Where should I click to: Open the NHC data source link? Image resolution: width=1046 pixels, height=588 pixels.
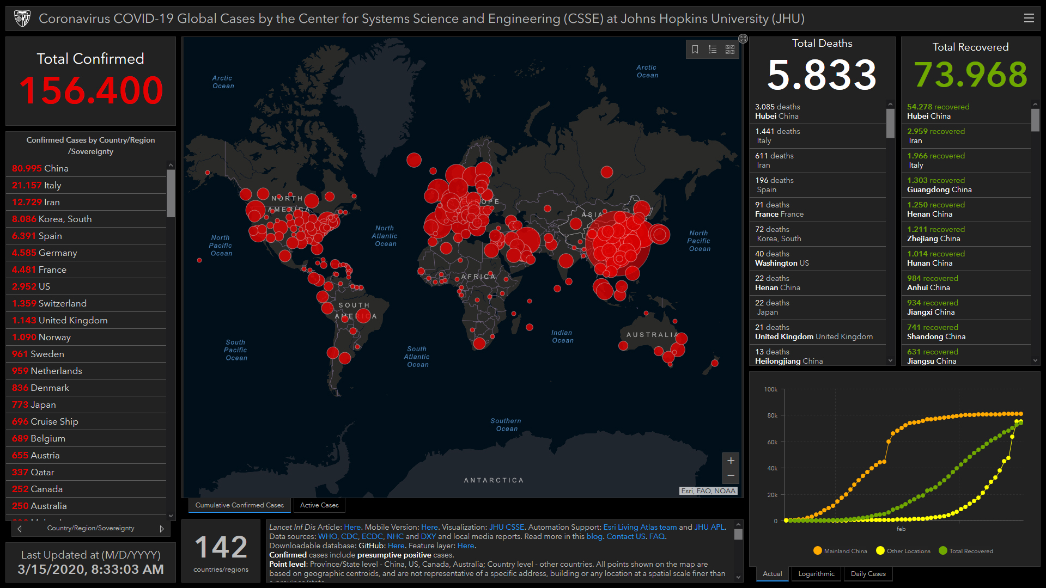tap(395, 536)
